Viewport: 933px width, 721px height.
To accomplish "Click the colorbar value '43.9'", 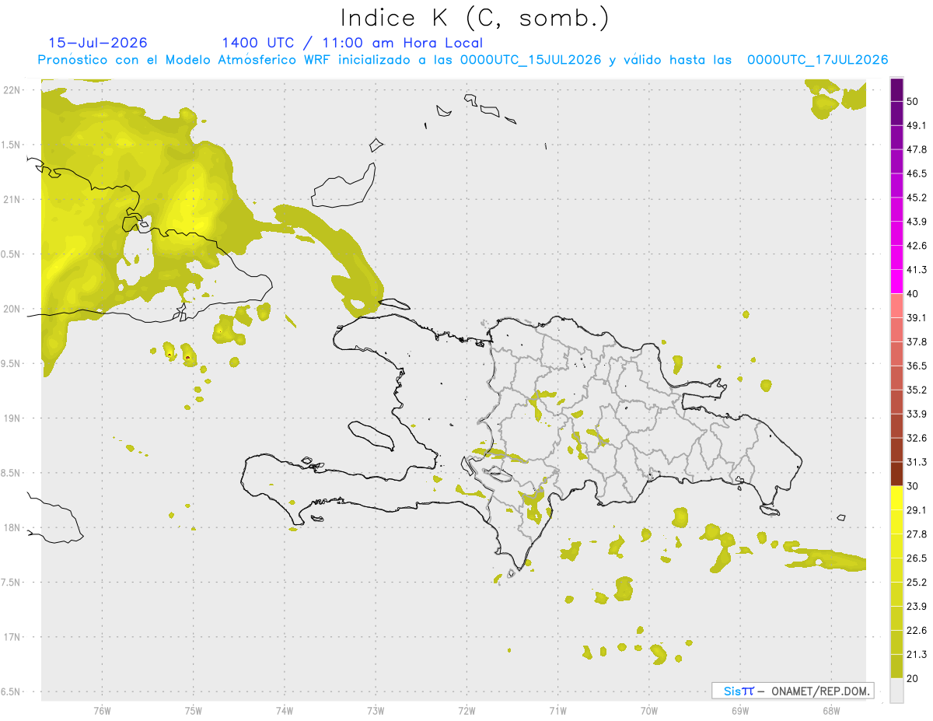I will point(917,222).
